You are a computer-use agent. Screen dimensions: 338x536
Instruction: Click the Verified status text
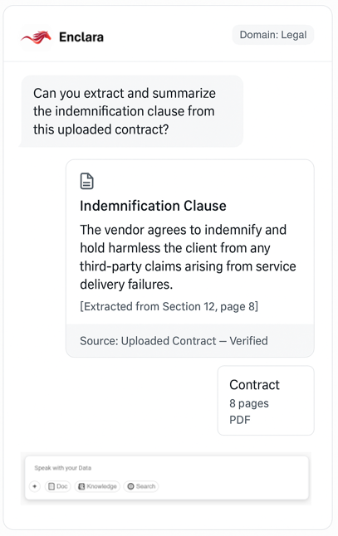click(x=248, y=341)
